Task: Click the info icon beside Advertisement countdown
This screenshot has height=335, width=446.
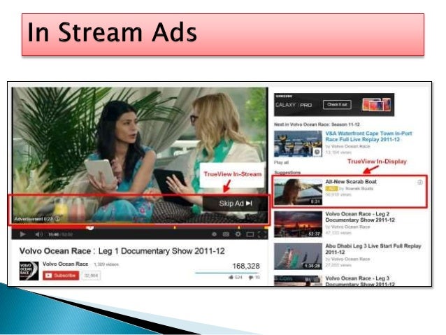Action: pyautogui.click(x=57, y=219)
